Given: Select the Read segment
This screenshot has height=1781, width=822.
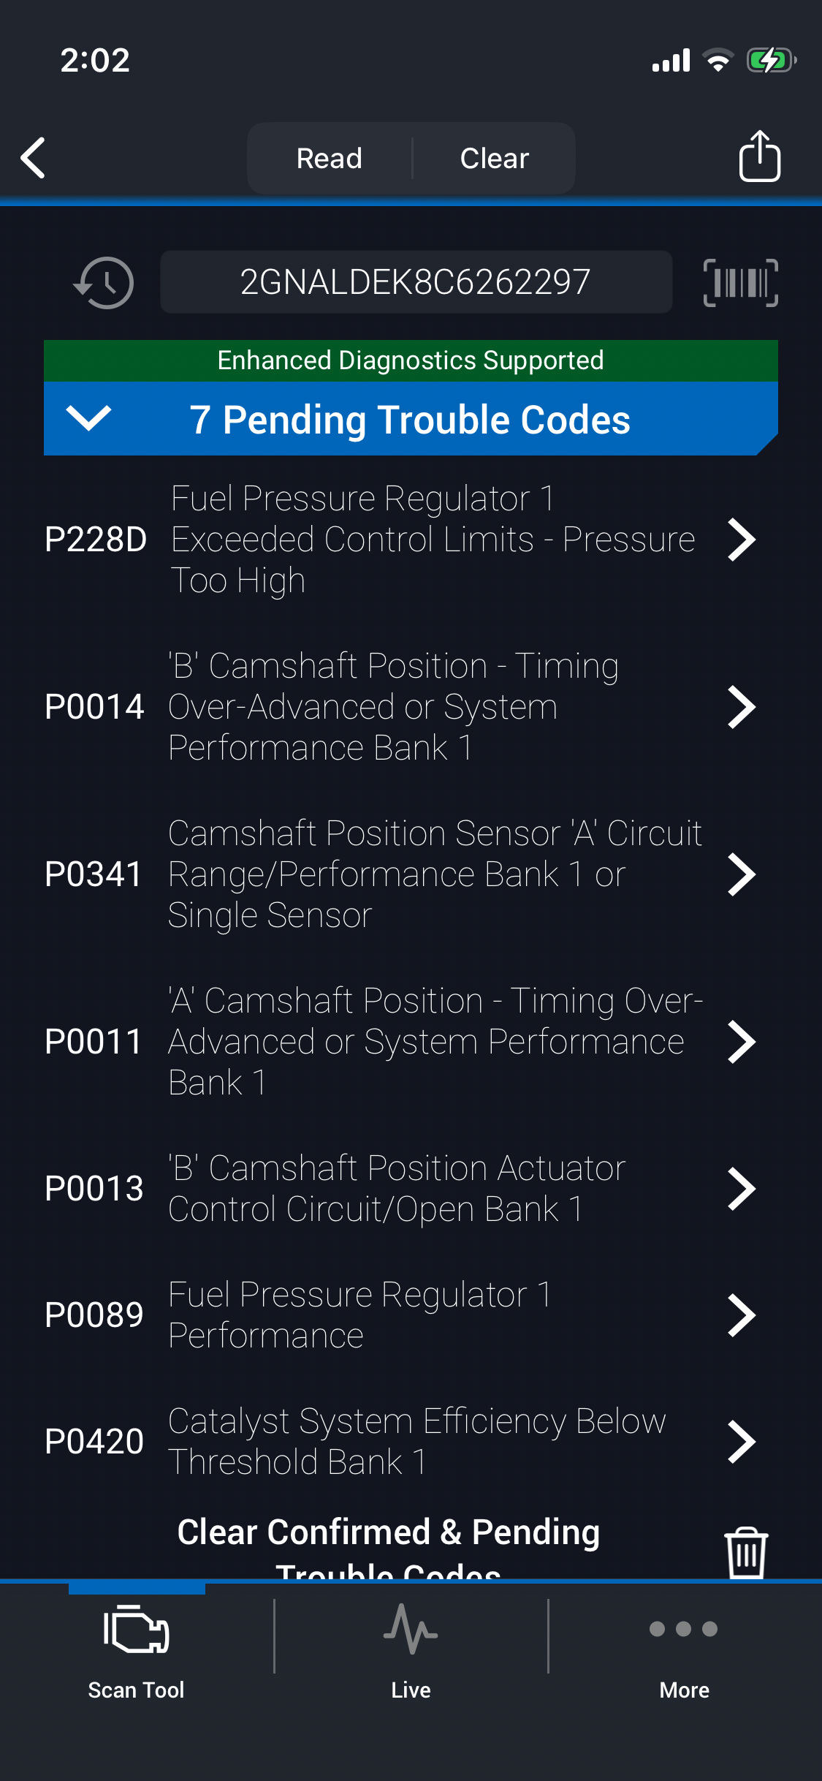Looking at the screenshot, I should pos(330,159).
